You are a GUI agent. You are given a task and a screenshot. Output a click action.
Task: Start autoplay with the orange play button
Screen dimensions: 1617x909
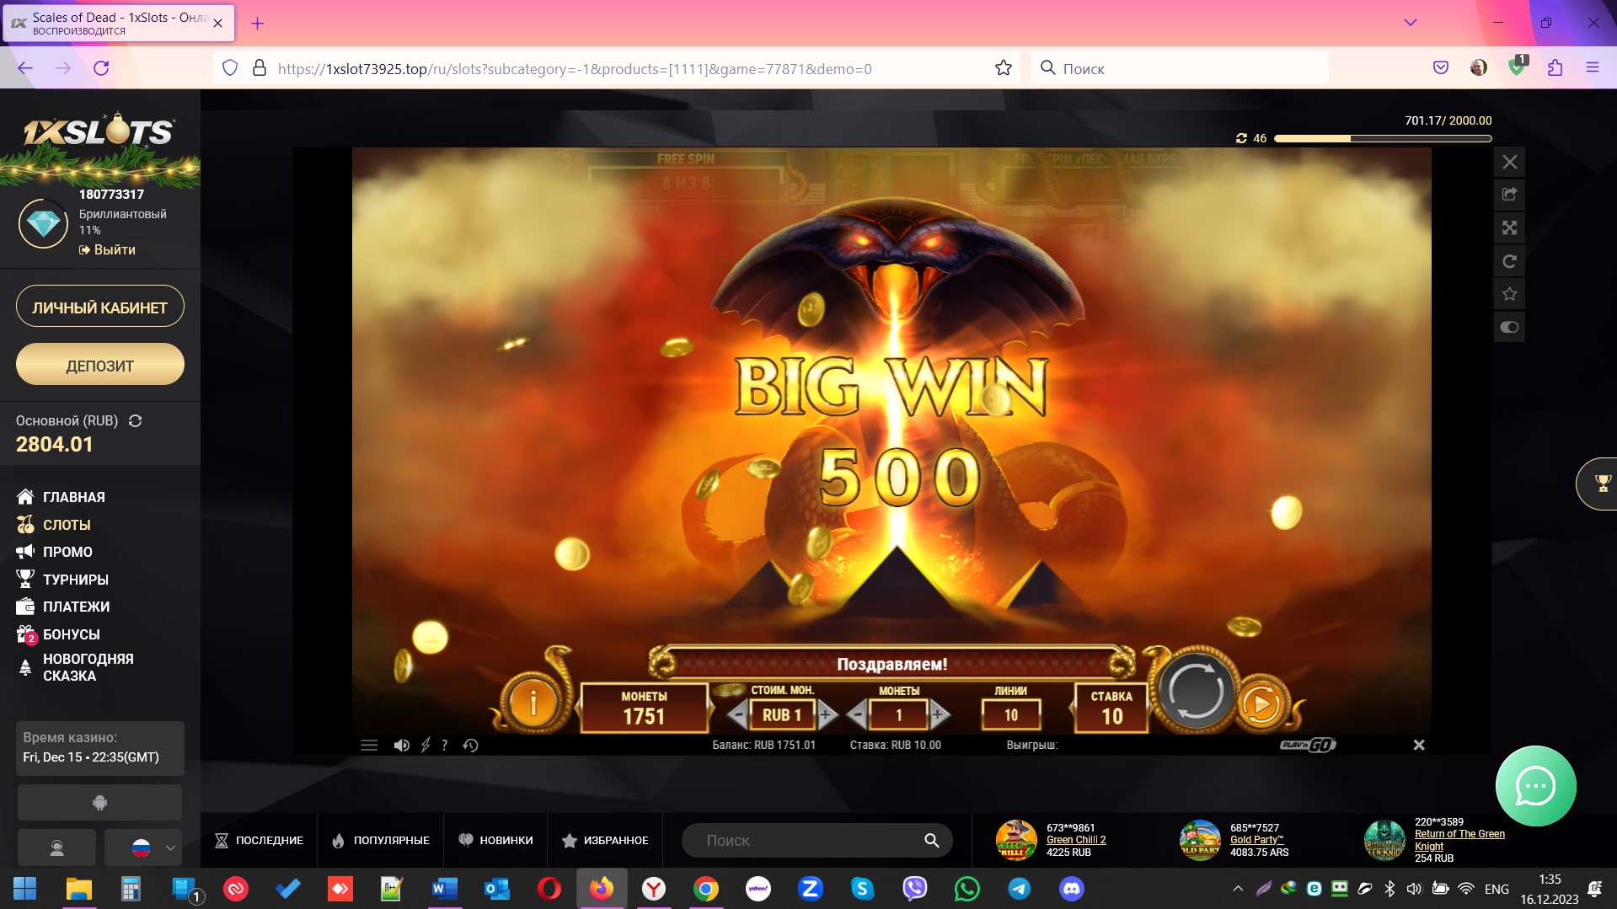1261,703
